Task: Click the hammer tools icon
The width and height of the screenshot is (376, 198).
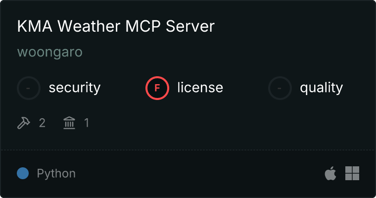Action: coord(24,123)
